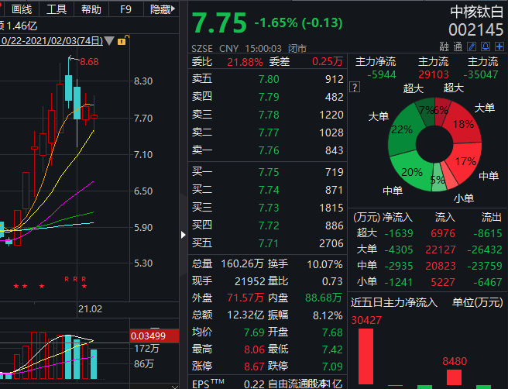The image size is (508, 389).
Task: Click the question mark help icon
Action: [355, 87]
